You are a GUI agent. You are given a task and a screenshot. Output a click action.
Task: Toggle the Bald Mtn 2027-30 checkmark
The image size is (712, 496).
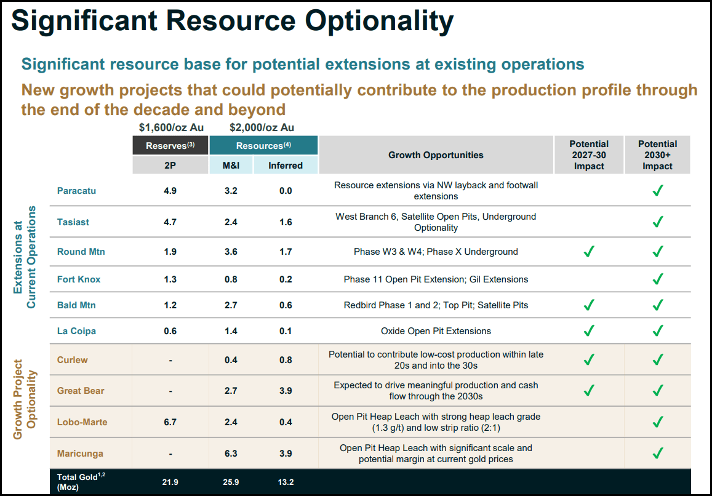tap(589, 305)
